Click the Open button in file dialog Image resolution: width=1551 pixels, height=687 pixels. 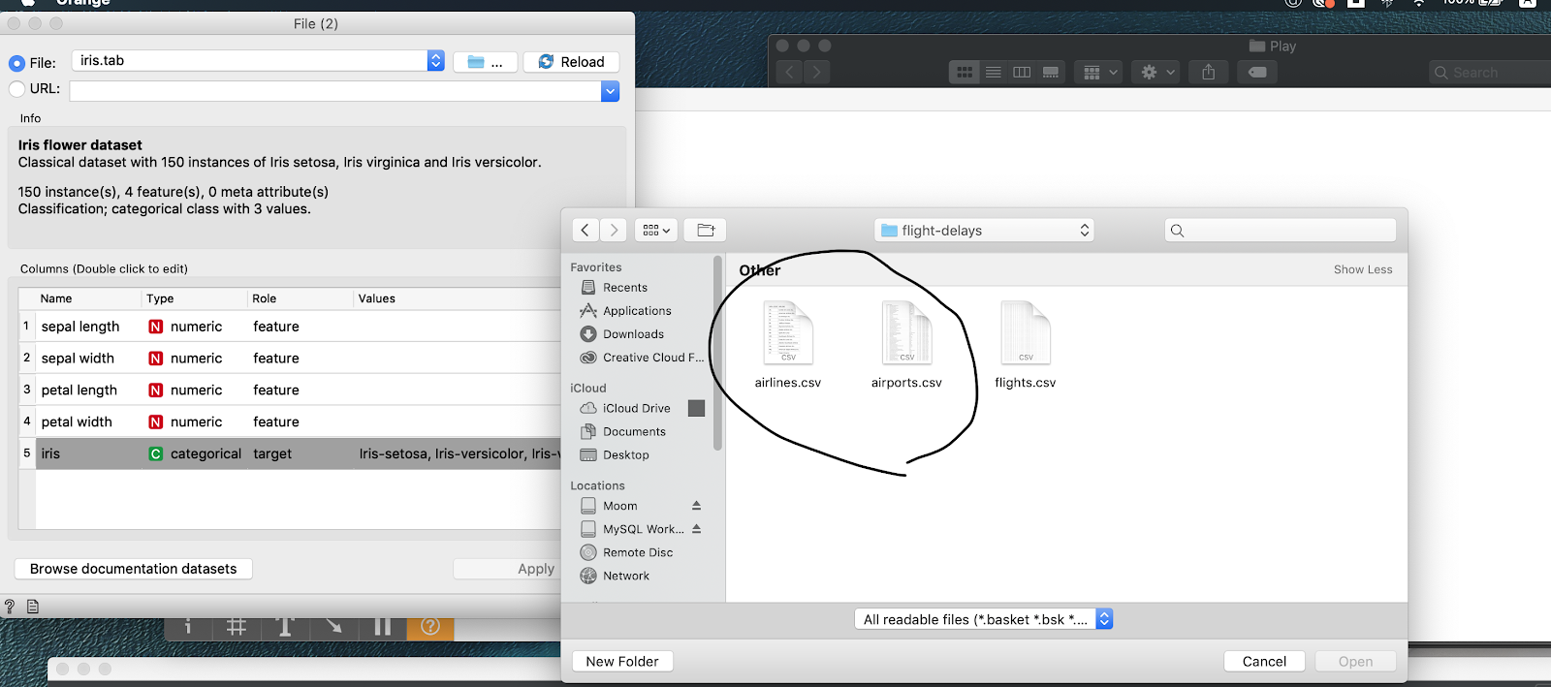[1355, 662]
